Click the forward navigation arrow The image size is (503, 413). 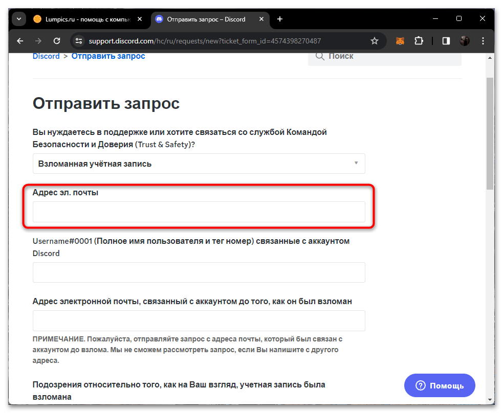click(38, 40)
